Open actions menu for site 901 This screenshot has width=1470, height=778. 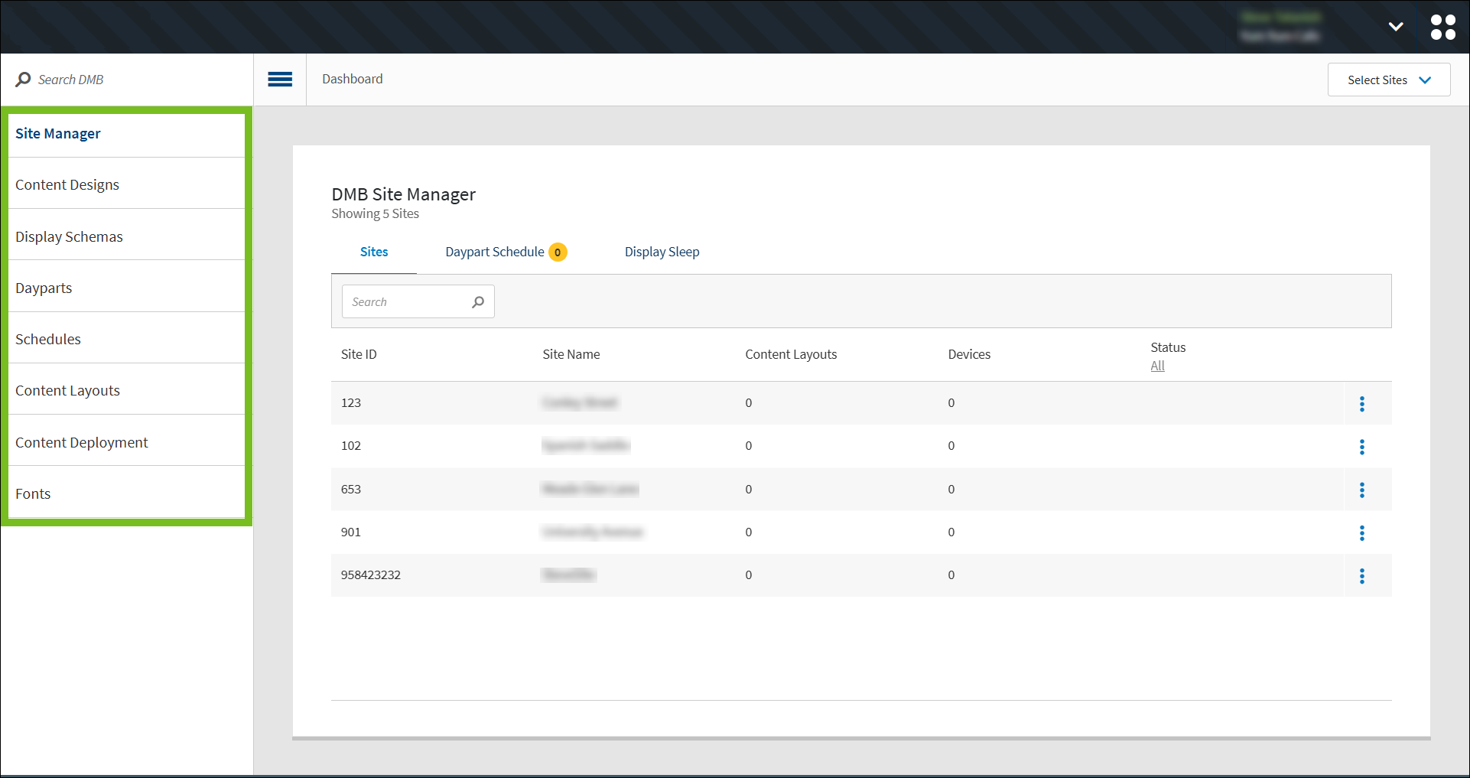pyautogui.click(x=1361, y=533)
